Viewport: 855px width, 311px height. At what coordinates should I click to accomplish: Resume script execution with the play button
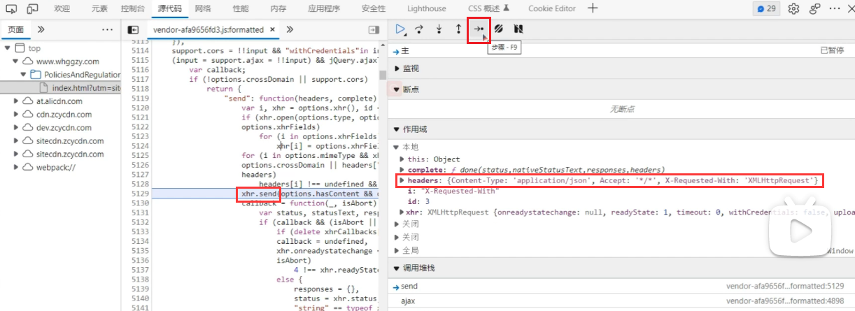[400, 29]
